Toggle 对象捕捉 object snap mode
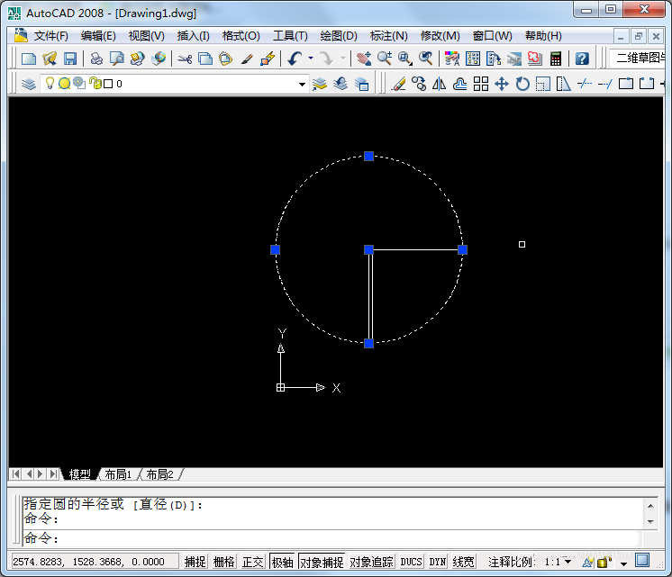The height and width of the screenshot is (577, 672). tap(322, 562)
